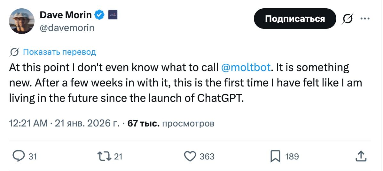Click the reply speech bubble icon
Viewport: 383px width, 171px height.
[19, 156]
